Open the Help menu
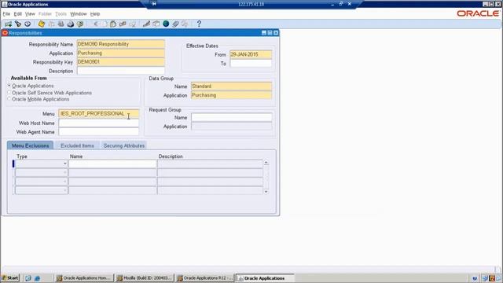 point(95,14)
